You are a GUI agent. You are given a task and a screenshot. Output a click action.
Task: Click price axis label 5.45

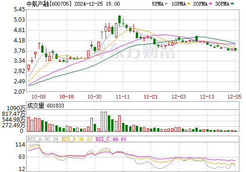(19, 9)
